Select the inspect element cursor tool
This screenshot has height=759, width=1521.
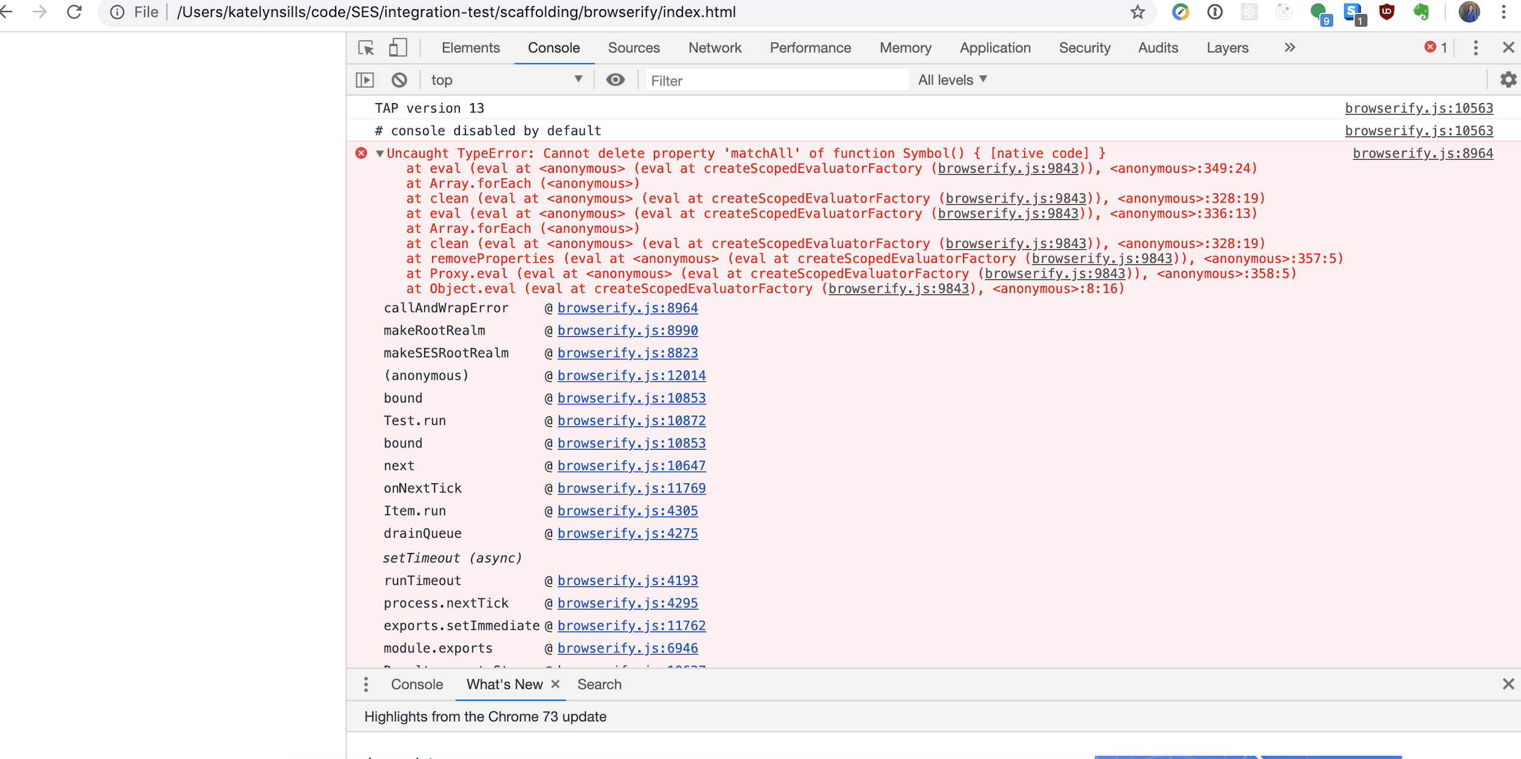point(366,47)
